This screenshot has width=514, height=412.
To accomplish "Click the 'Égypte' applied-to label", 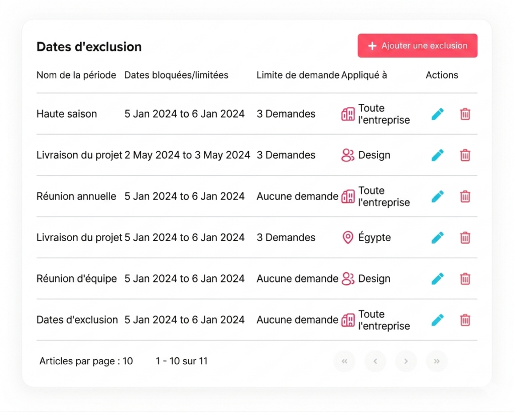I will coord(374,237).
